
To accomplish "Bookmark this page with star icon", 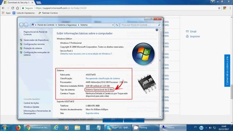I will point(219,8).
